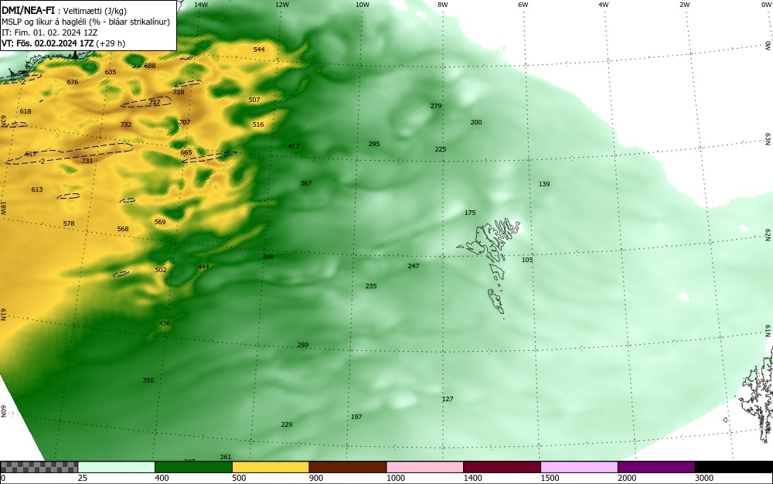Click the map value 139

544,184
